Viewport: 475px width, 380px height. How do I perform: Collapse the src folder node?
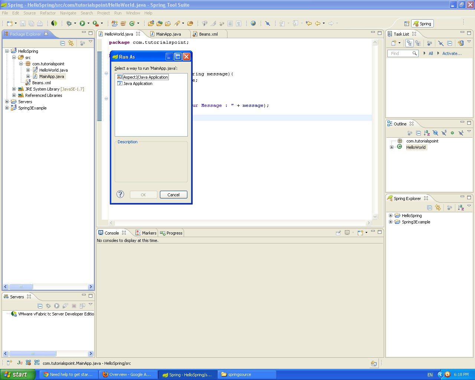(14, 58)
